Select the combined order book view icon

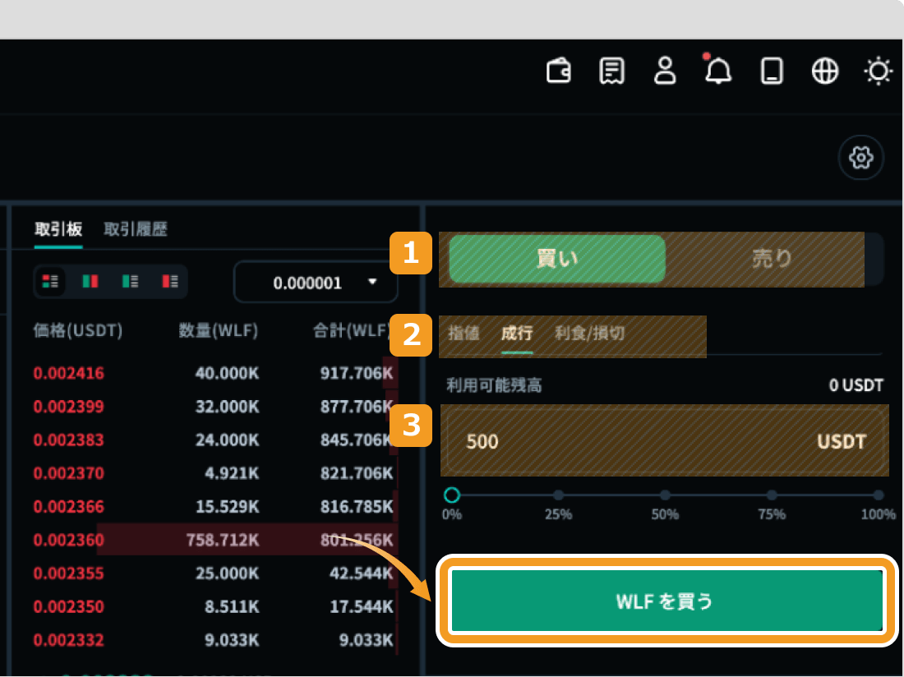tap(50, 281)
